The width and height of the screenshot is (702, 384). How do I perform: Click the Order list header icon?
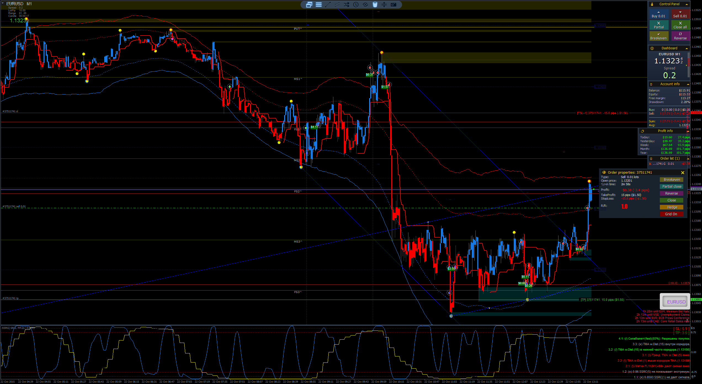coord(651,159)
